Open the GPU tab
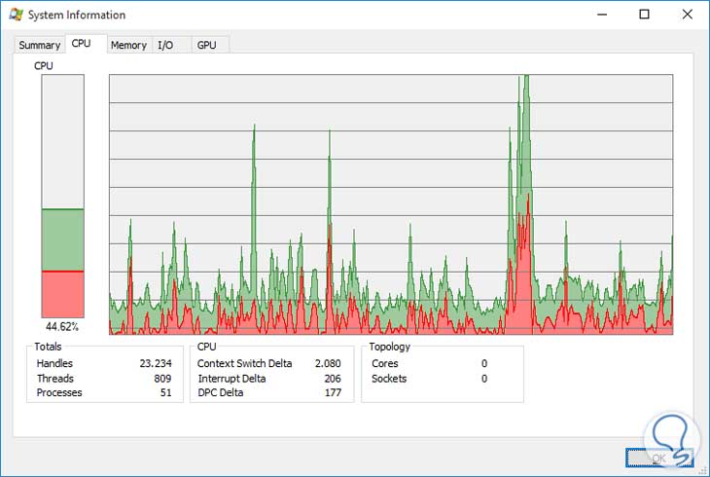The width and height of the screenshot is (710, 477). tap(206, 45)
